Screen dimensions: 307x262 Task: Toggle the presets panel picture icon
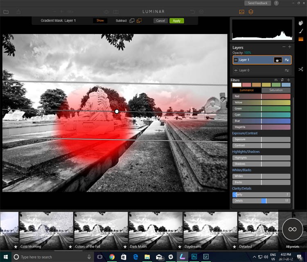tap(242, 12)
